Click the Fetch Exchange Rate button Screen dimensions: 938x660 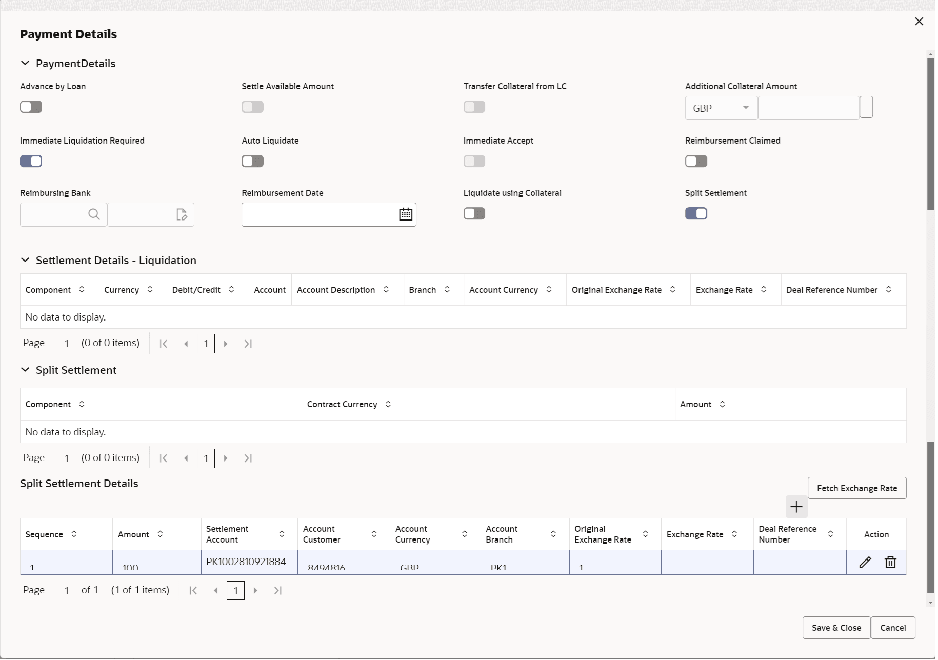click(x=857, y=488)
